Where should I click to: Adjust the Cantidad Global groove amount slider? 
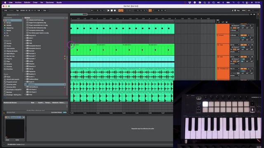coord(65,112)
